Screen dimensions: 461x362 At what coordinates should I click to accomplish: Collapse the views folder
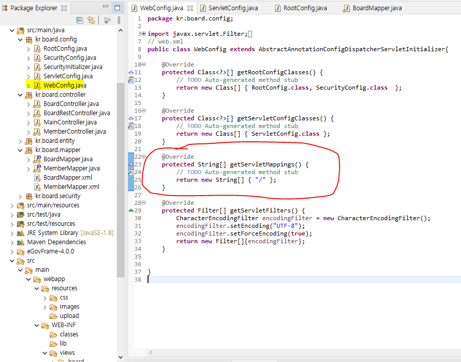45,353
